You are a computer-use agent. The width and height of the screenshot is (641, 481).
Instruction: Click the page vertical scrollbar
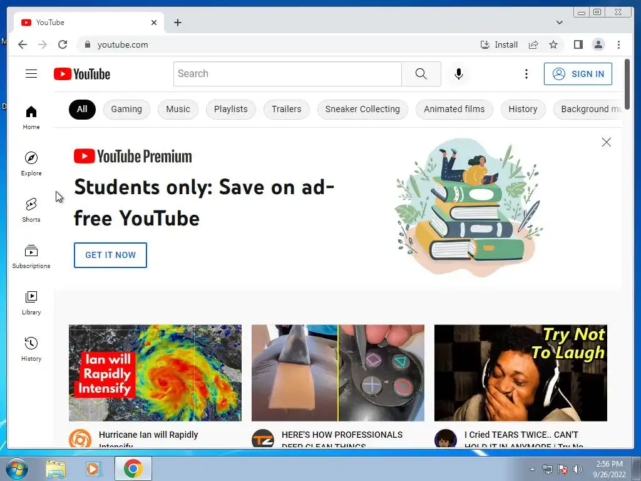coord(627,84)
